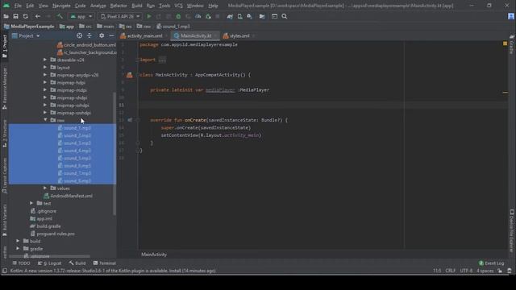
Task: Expand the mipmap-hdpi folder
Action: (x=45, y=82)
